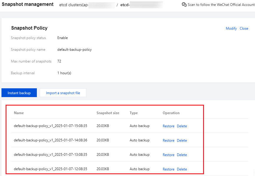This screenshot has height=176, width=255.
Task: Open Scan to follow WeChat Official Account link
Action: [x=221, y=5]
